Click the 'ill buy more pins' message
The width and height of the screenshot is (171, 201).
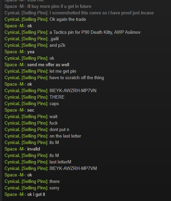coord(59,6)
